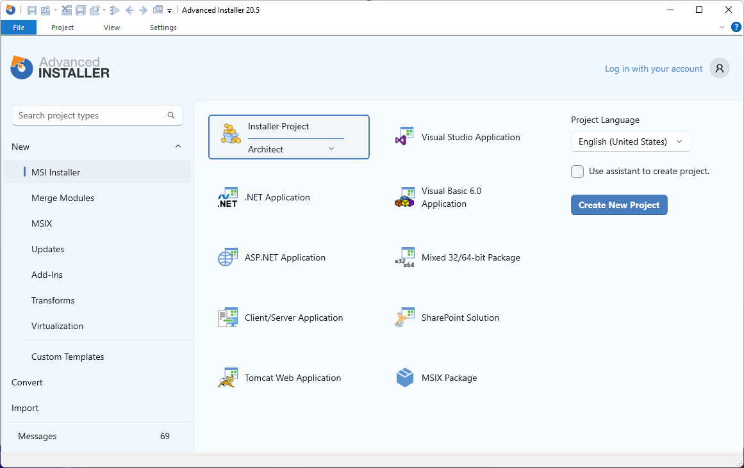Open Custom Templates in the sidebar
The height and width of the screenshot is (468, 744).
coord(68,357)
